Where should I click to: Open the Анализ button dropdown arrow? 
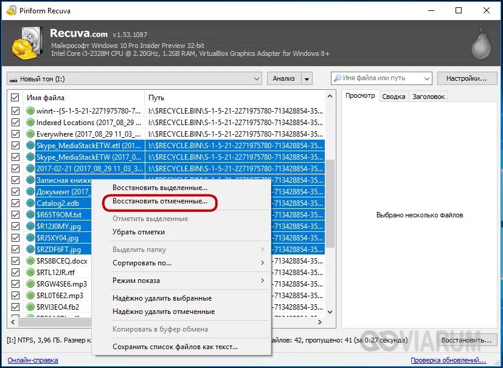pos(307,79)
